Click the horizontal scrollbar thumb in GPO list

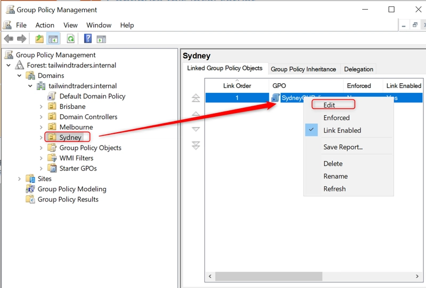(269, 276)
